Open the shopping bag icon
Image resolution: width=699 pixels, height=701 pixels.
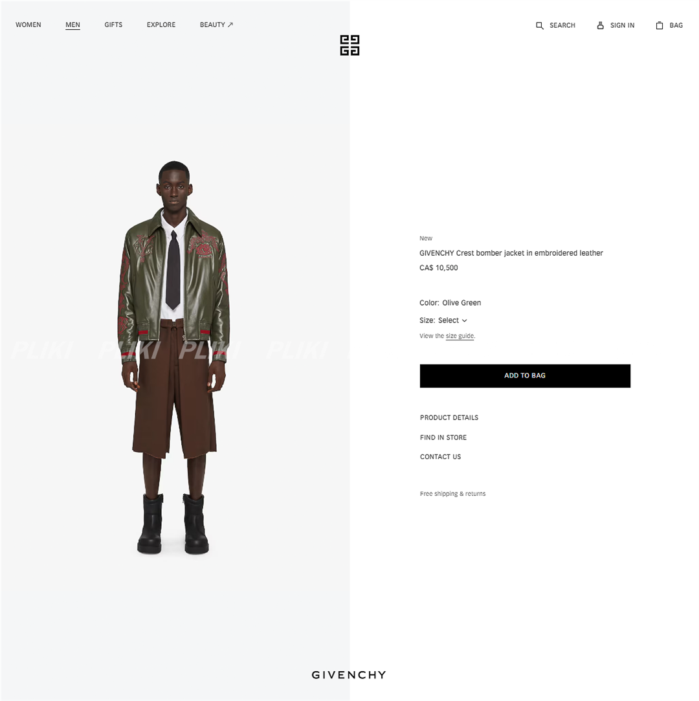coord(660,25)
